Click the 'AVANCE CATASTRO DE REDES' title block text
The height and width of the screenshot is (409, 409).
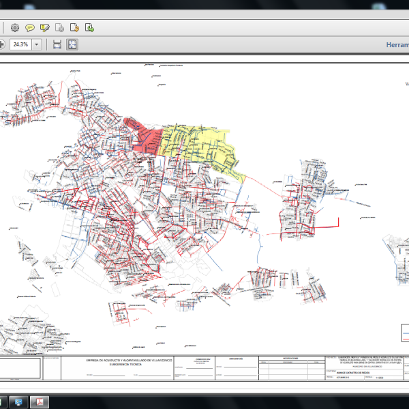[x=353, y=373]
